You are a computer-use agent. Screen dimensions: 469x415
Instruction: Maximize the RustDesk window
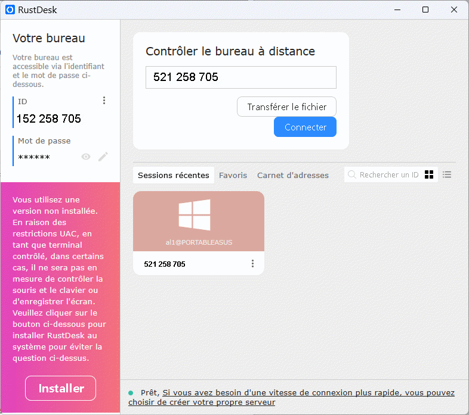(425, 10)
